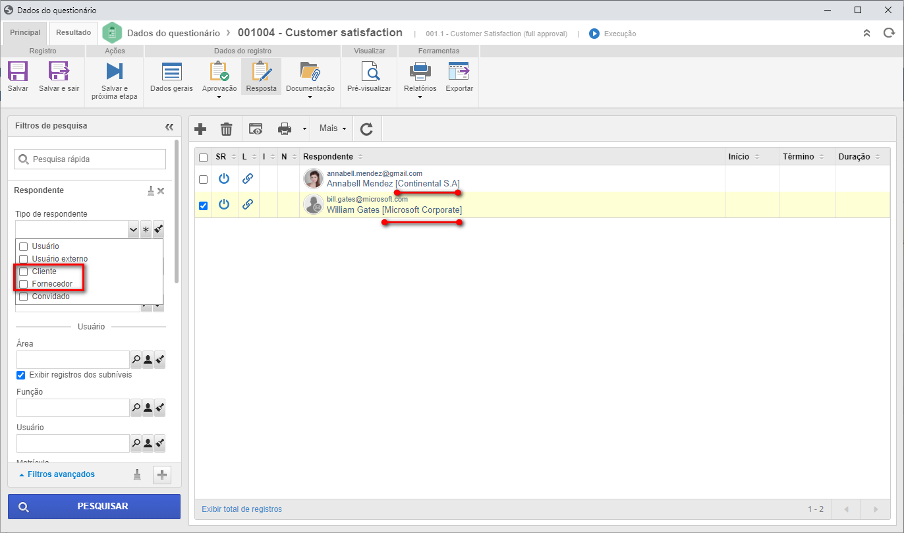Sort by Início column header
904x533 pixels.
coord(739,157)
